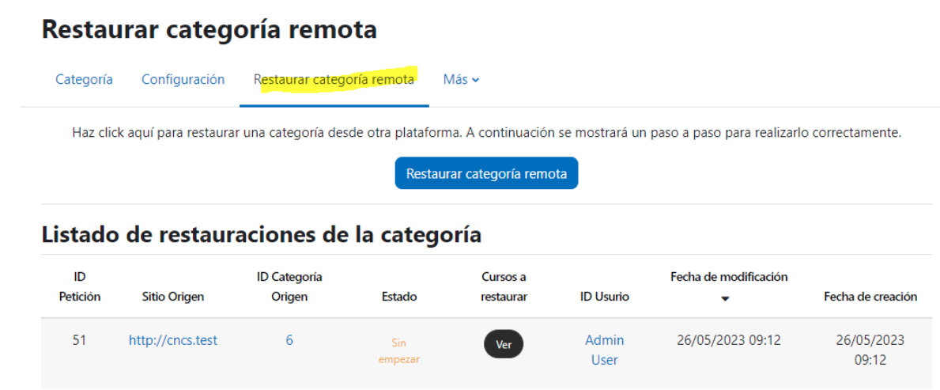
Task: Select the Restaurar categoría remota tab
Action: click(x=334, y=79)
